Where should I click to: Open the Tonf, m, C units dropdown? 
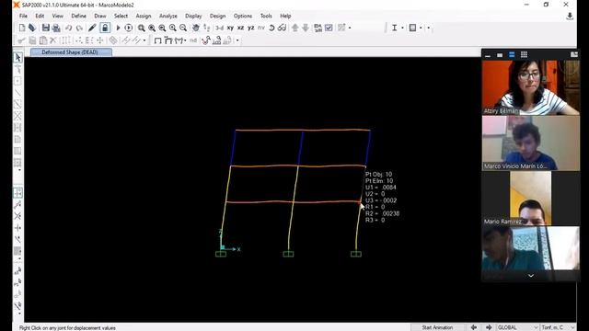coord(558,327)
